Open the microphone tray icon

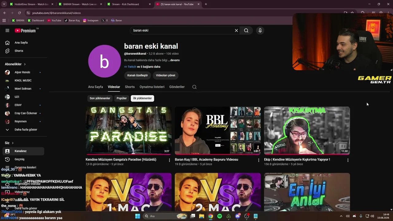coord(361,216)
